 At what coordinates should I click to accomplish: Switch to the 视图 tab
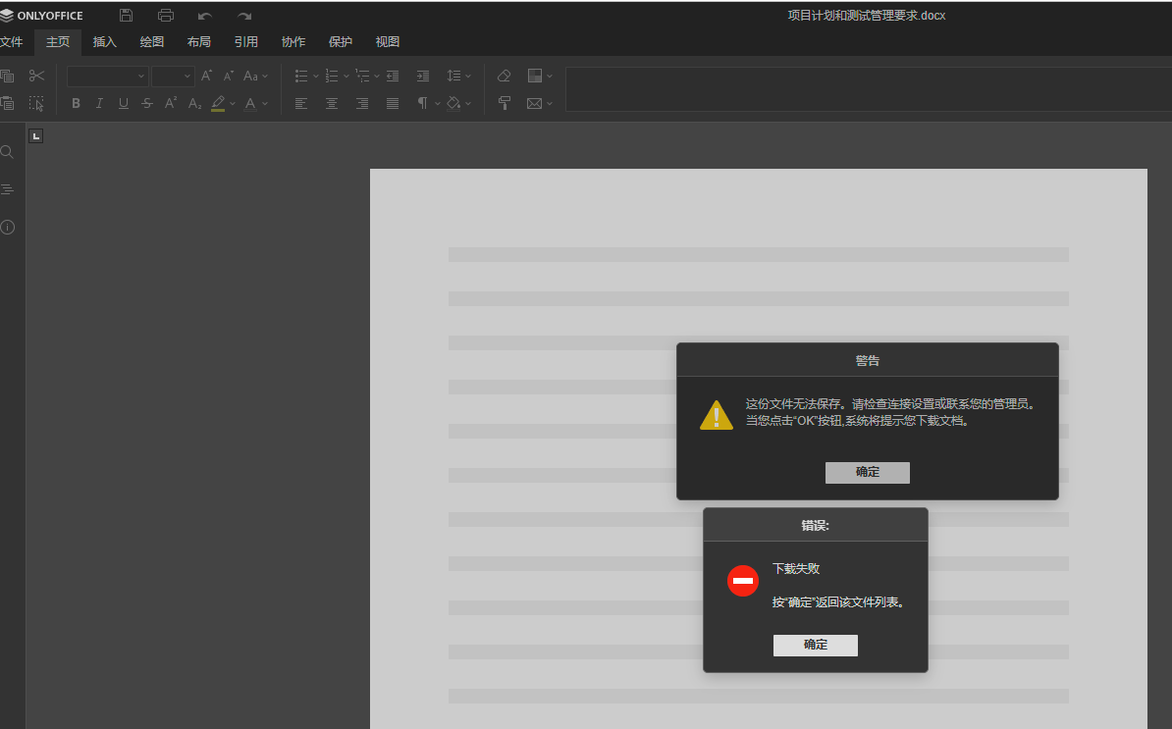coord(387,42)
